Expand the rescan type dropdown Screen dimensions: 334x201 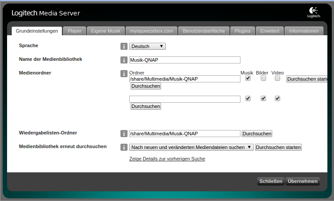pos(191,147)
